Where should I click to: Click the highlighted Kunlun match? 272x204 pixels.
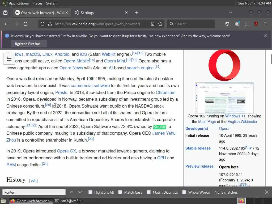(x=160, y=127)
